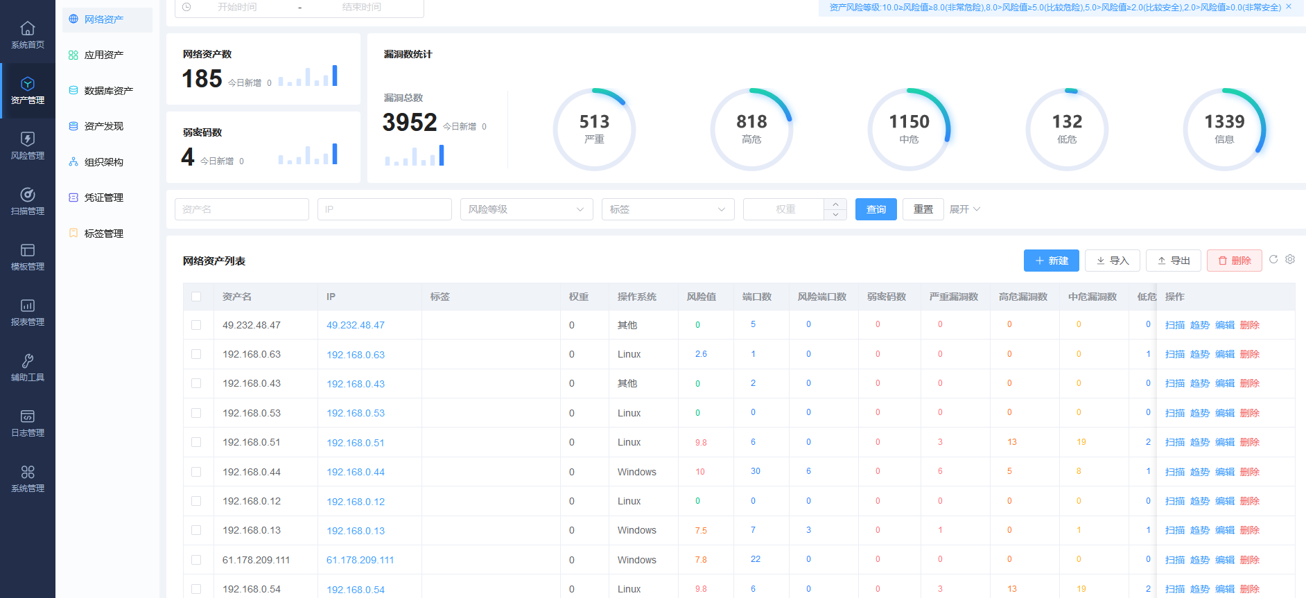
Task: Open 扫描管理 sidebar icon
Action: pyautogui.click(x=28, y=195)
